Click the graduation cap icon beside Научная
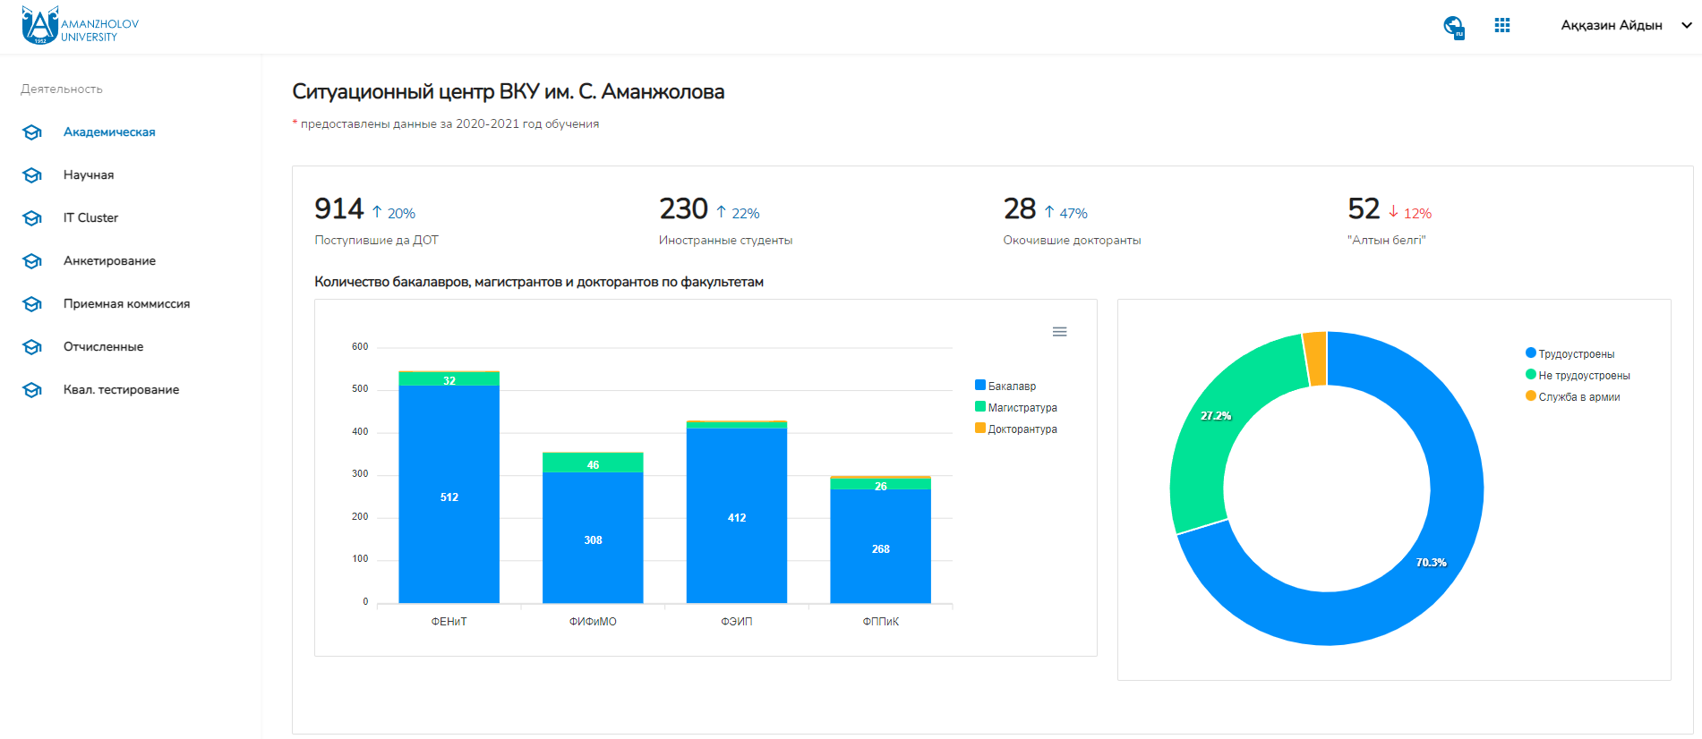The width and height of the screenshot is (1702, 739). point(32,175)
